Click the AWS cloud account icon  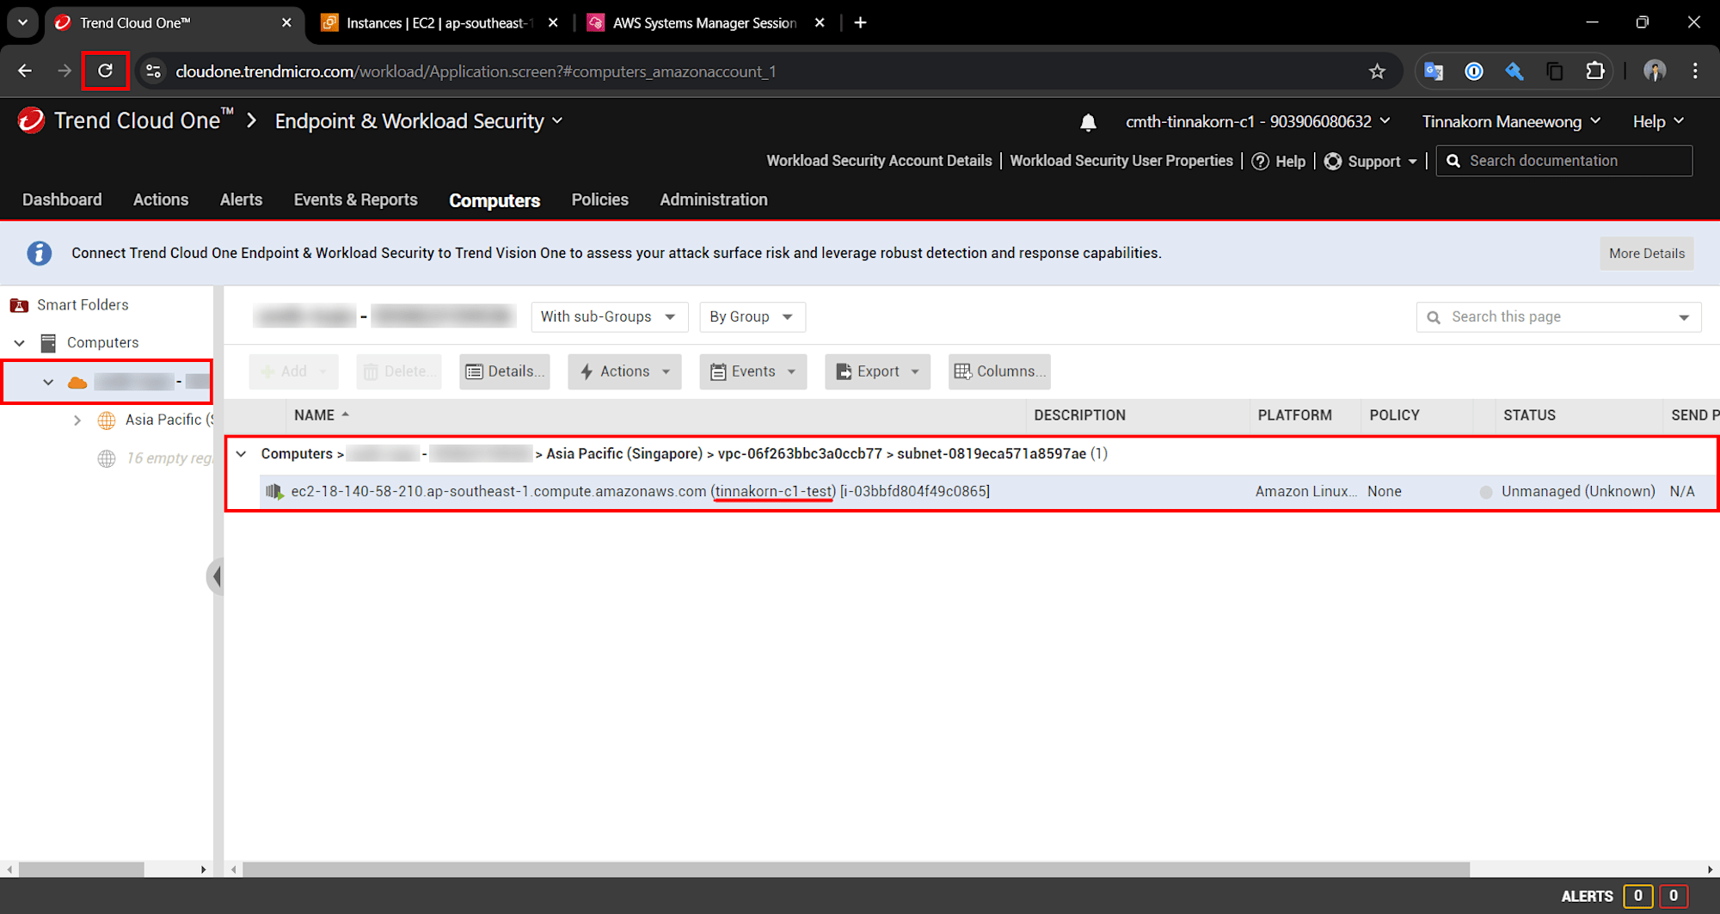pos(77,382)
